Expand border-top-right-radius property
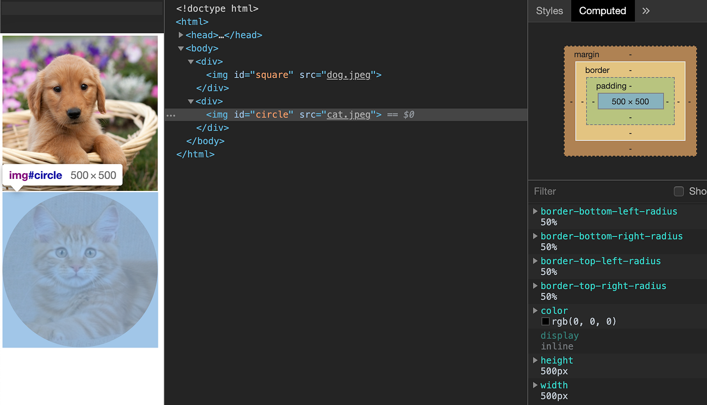This screenshot has height=405, width=707. (535, 285)
